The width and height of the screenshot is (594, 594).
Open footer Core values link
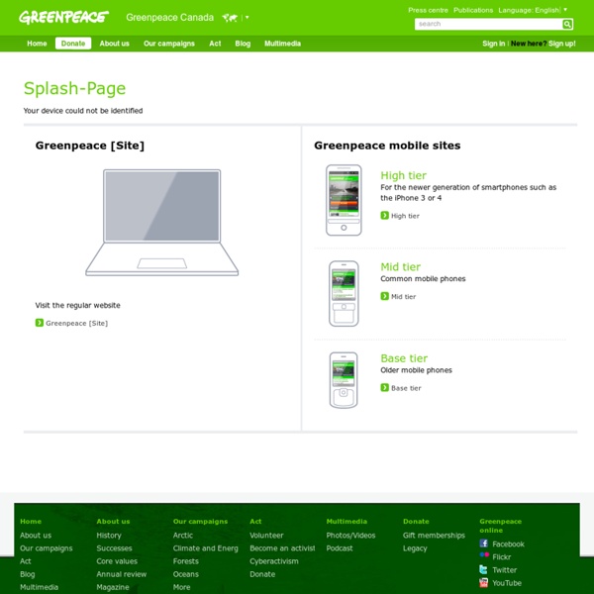117,561
